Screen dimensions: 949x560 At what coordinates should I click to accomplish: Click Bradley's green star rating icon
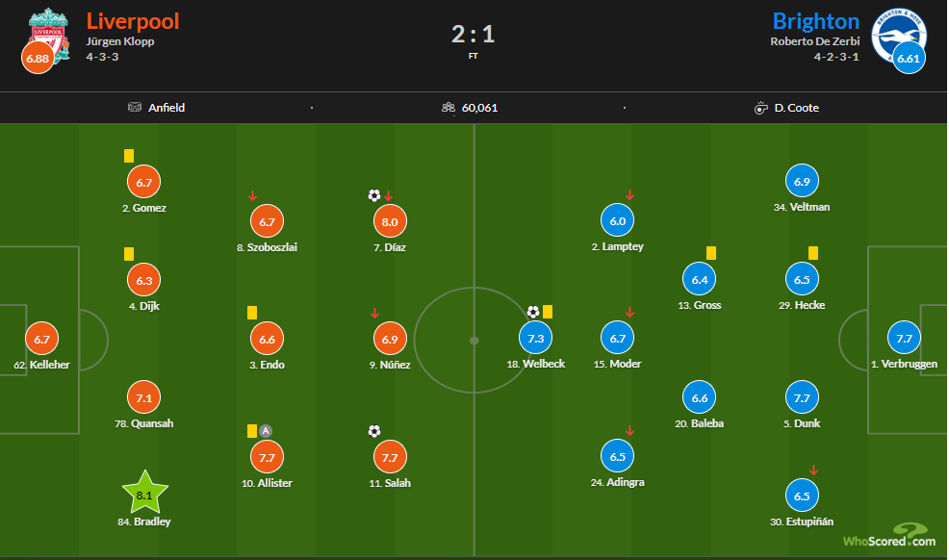(x=144, y=493)
